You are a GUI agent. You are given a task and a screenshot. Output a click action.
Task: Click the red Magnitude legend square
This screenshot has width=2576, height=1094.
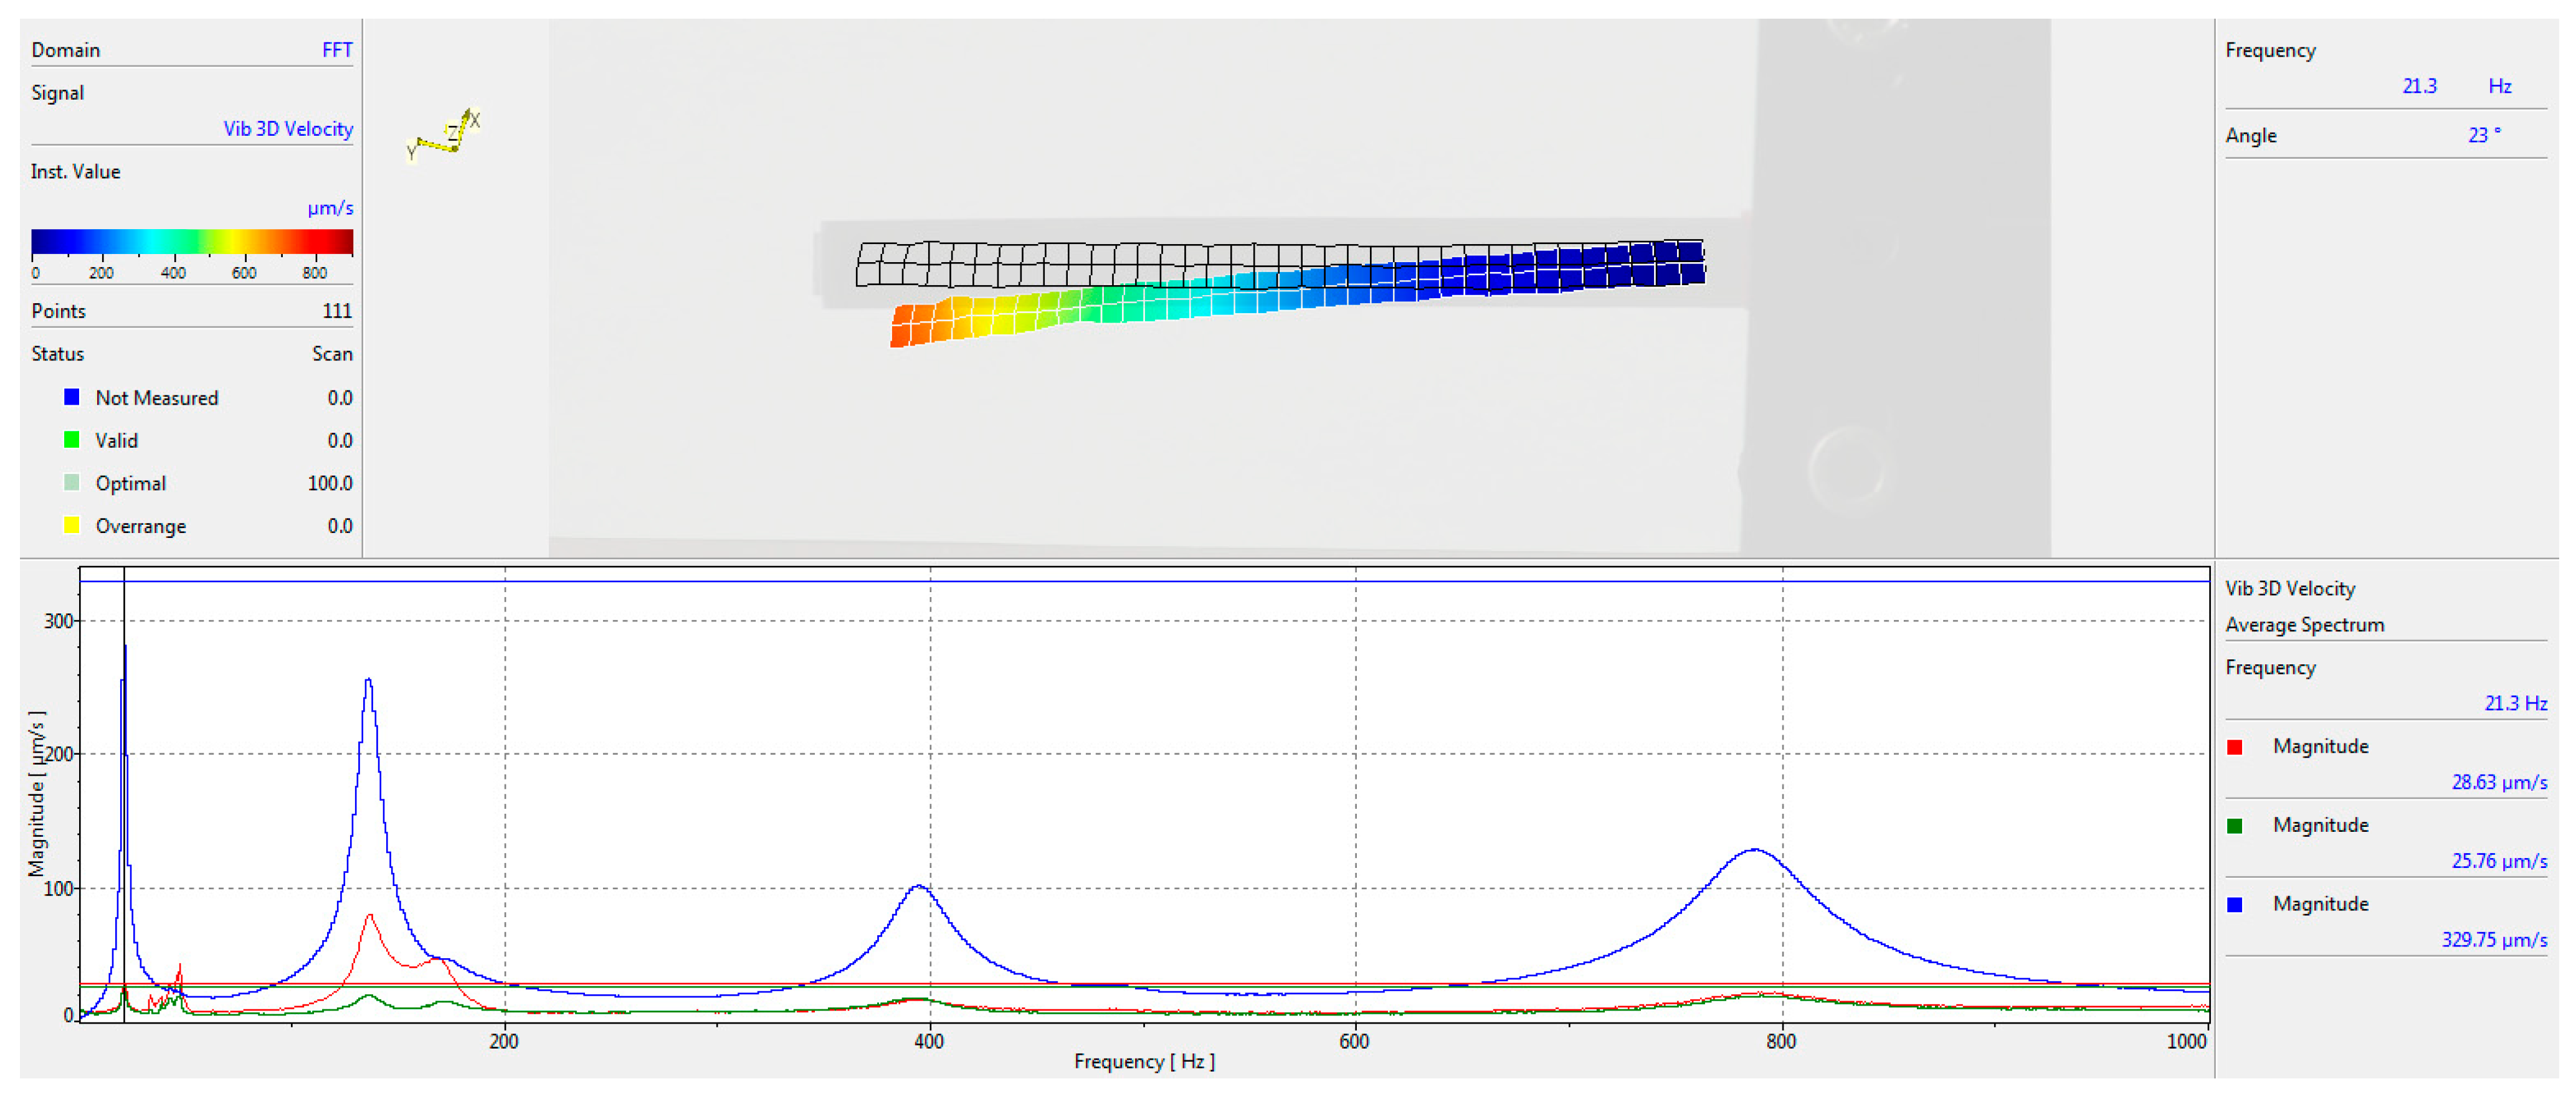point(2234,747)
